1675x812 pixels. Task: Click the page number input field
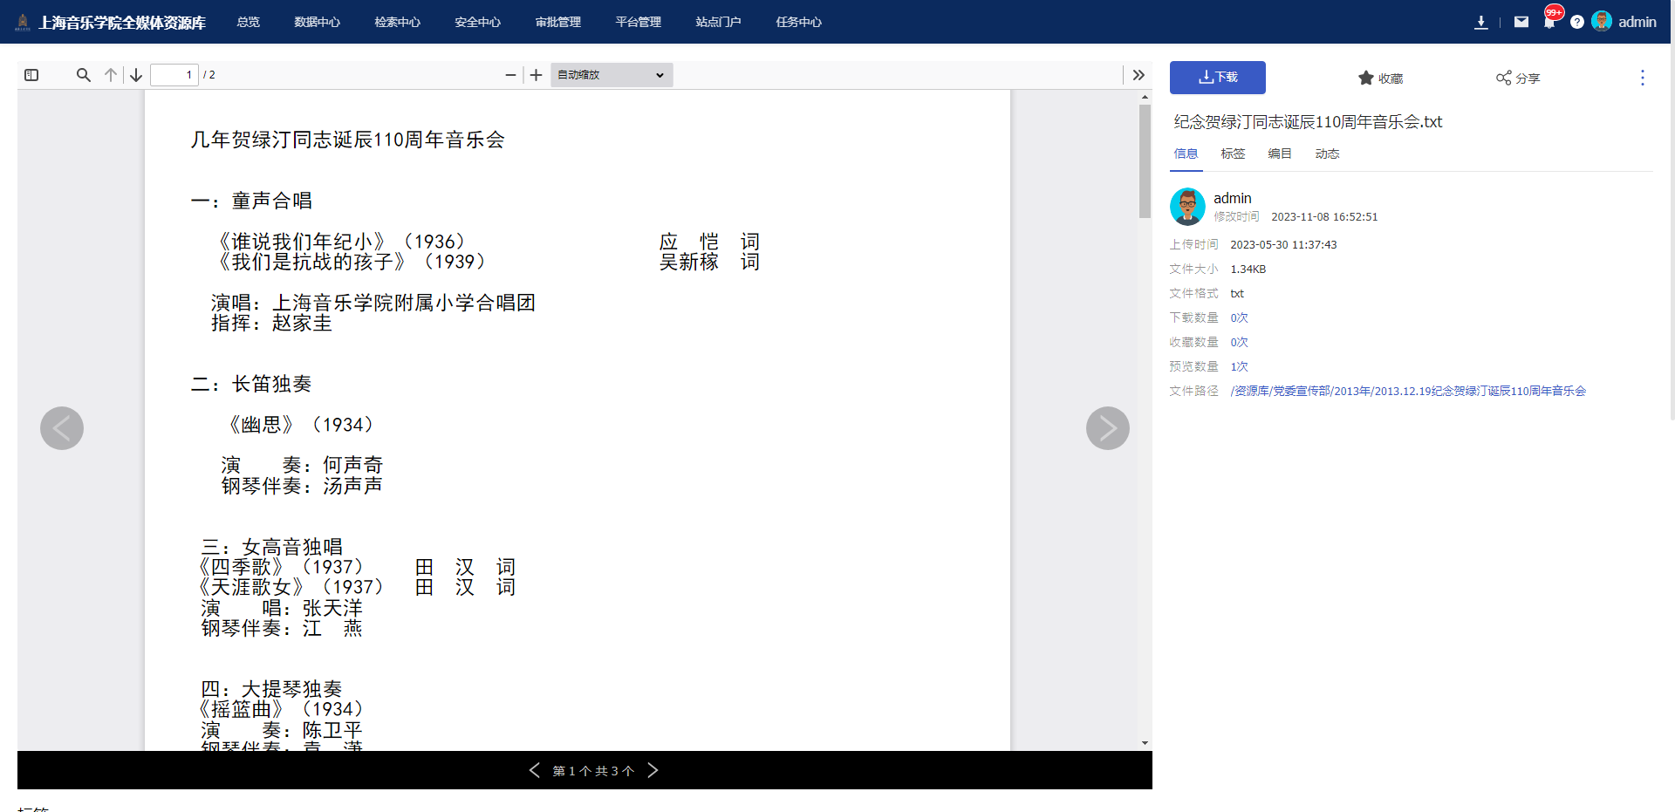tap(174, 75)
